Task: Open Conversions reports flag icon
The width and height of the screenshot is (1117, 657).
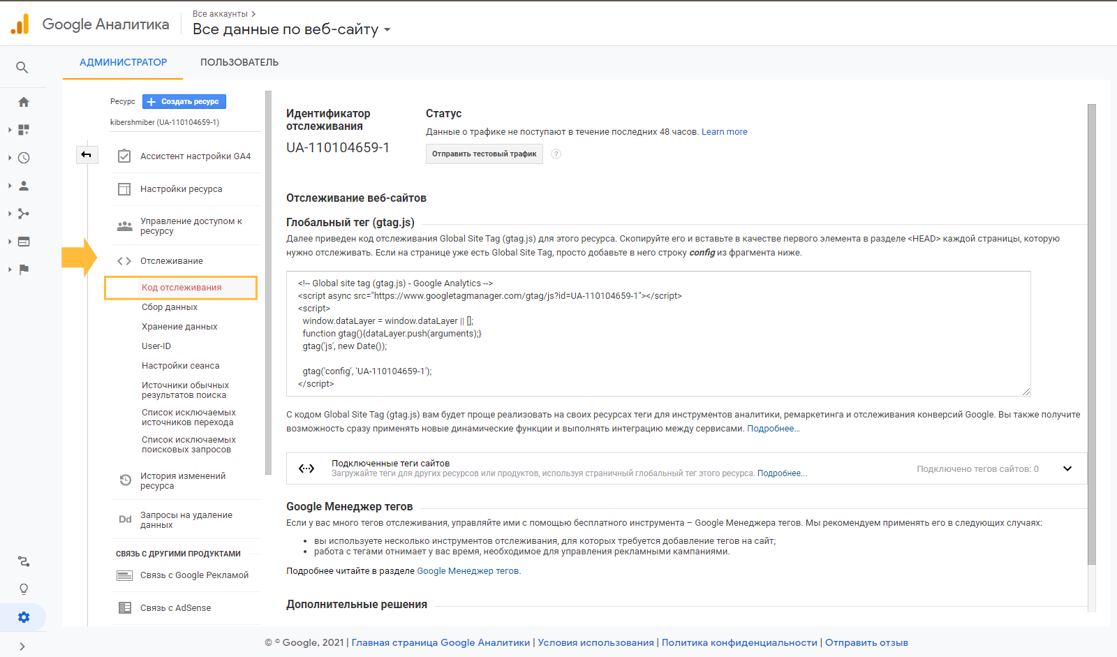Action: point(24,270)
